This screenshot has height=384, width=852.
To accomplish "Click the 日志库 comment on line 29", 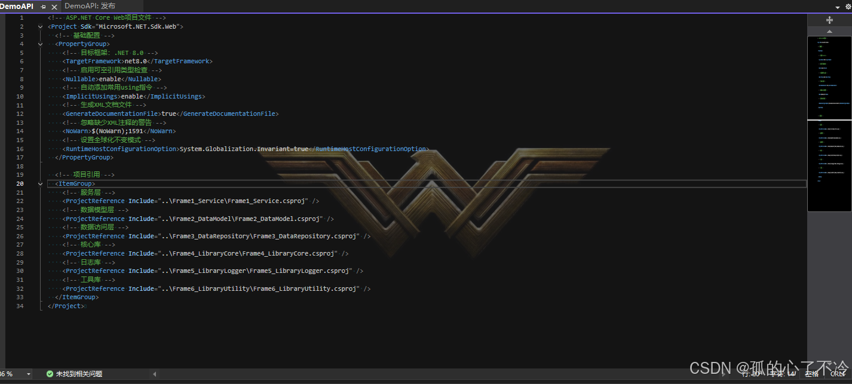I will 88,262.
